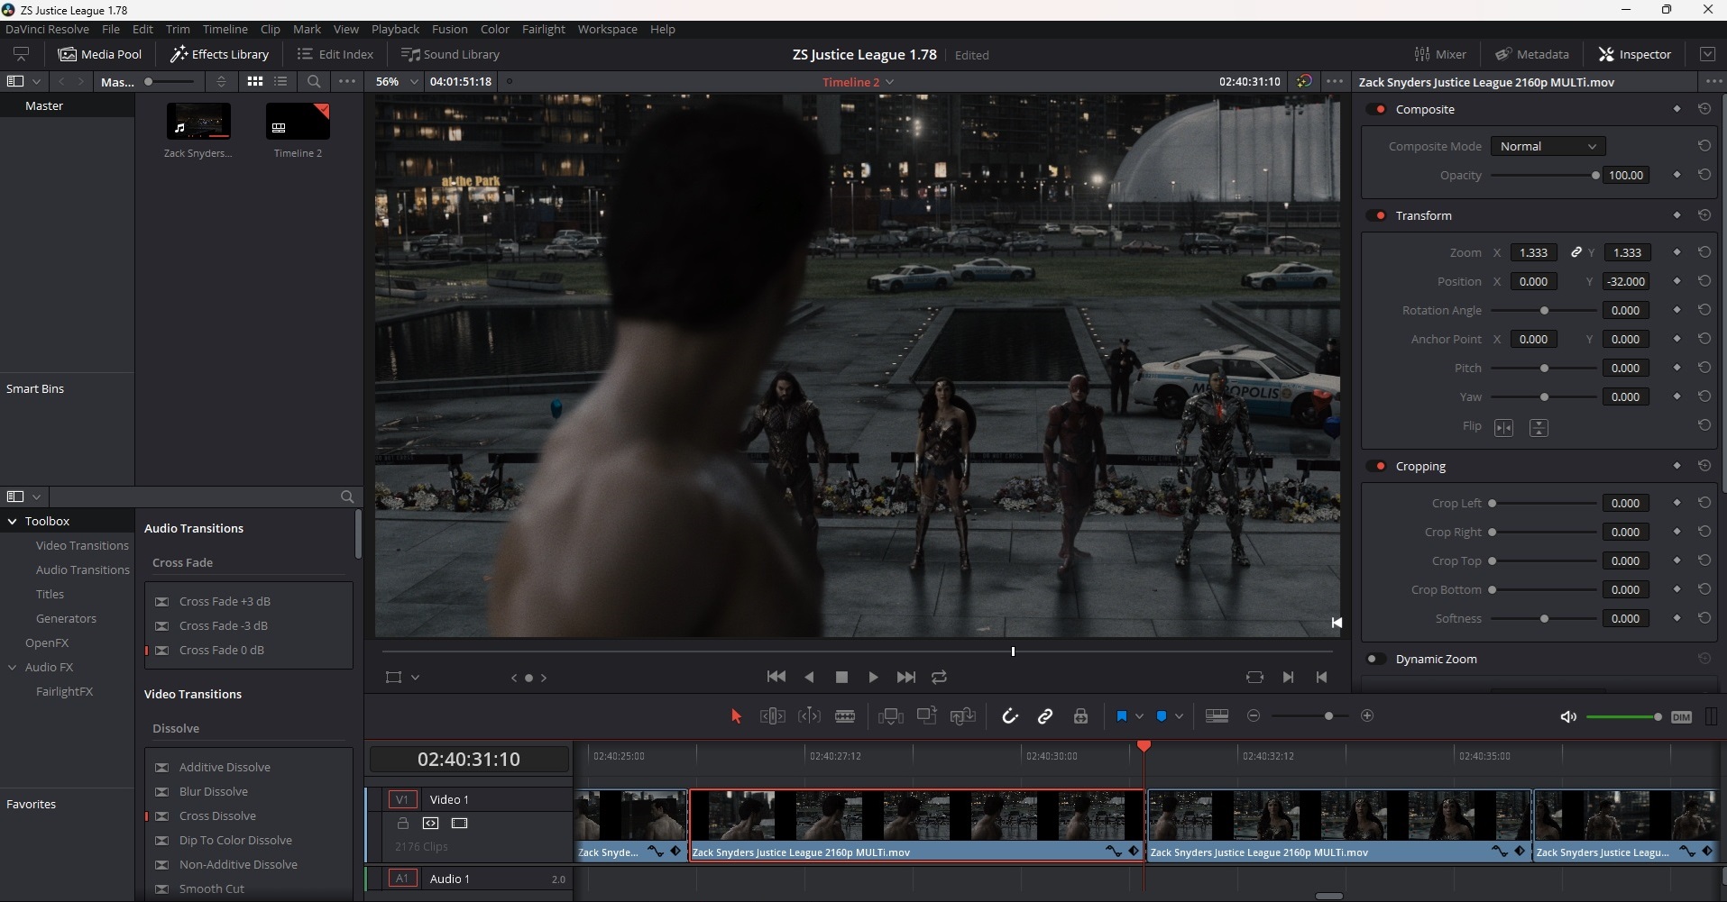Select the Timeline 2 thumbnail in media pool
Viewport: 1727px width, 902px height.
point(298,122)
